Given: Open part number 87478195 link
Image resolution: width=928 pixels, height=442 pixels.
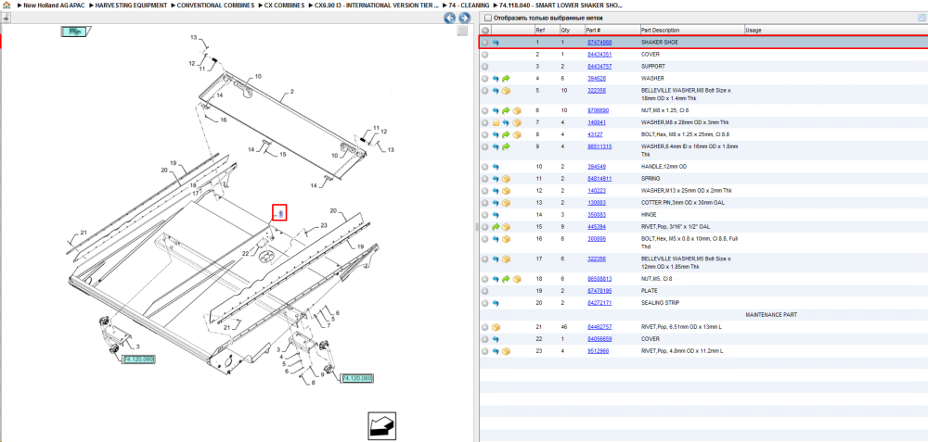Looking at the screenshot, I should (x=599, y=291).
